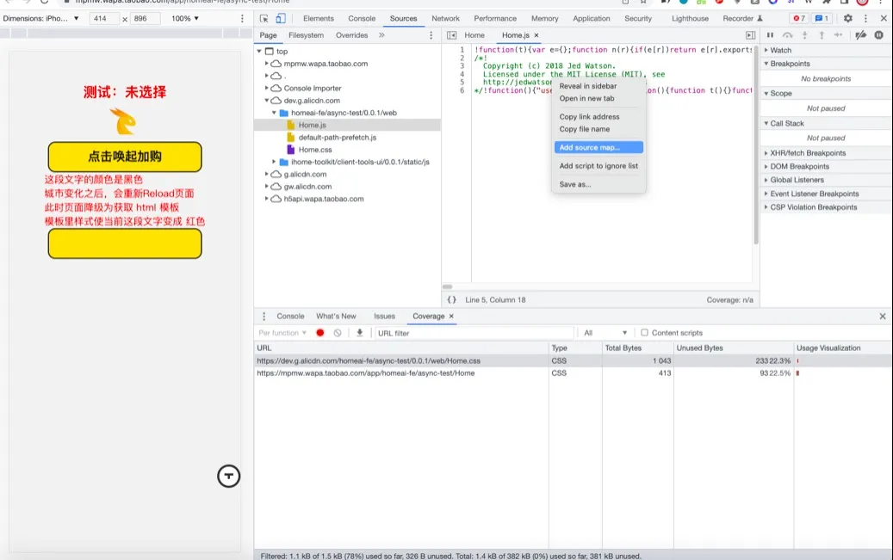Click the yellow 点击唤起加购 button
893x560 pixels.
pyautogui.click(x=125, y=157)
